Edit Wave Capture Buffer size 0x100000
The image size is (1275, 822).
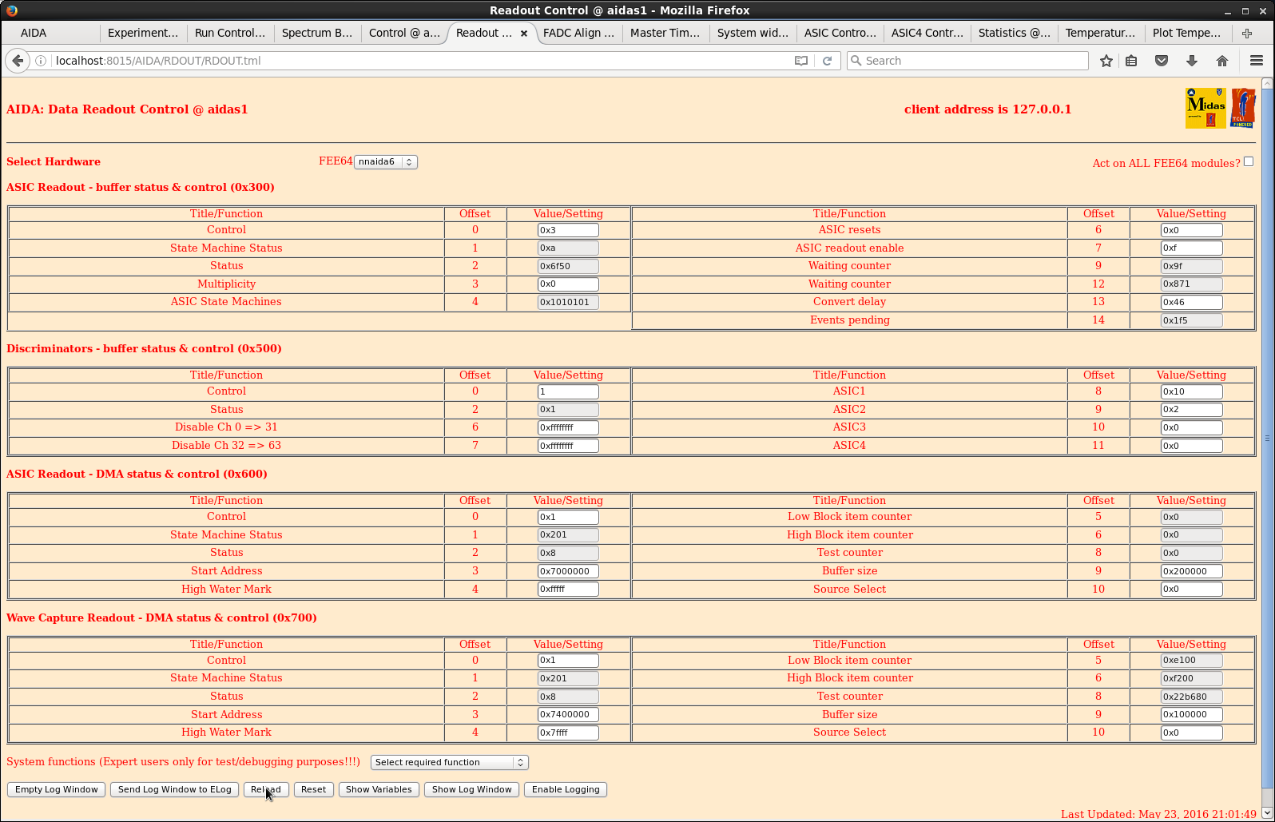click(1191, 714)
